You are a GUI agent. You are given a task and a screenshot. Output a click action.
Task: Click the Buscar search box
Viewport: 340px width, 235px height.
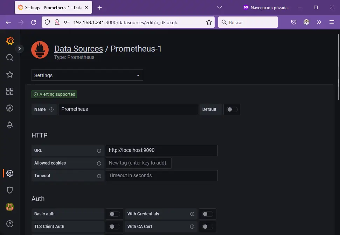(x=248, y=22)
